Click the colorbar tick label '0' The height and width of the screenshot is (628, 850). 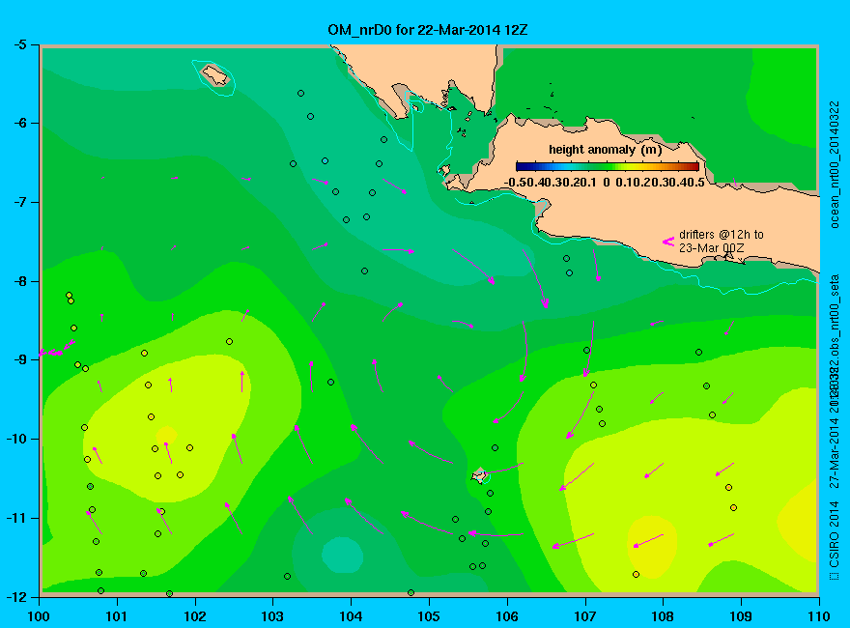[x=607, y=183]
